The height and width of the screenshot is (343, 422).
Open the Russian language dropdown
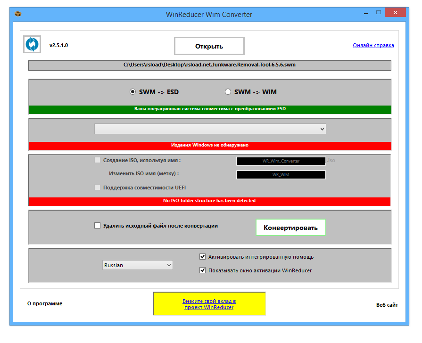point(138,265)
